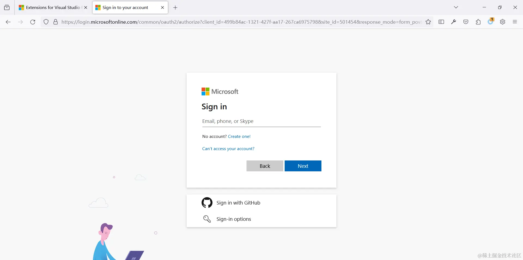Open Can't access your account? link
Image resolution: width=523 pixels, height=260 pixels.
(x=228, y=149)
